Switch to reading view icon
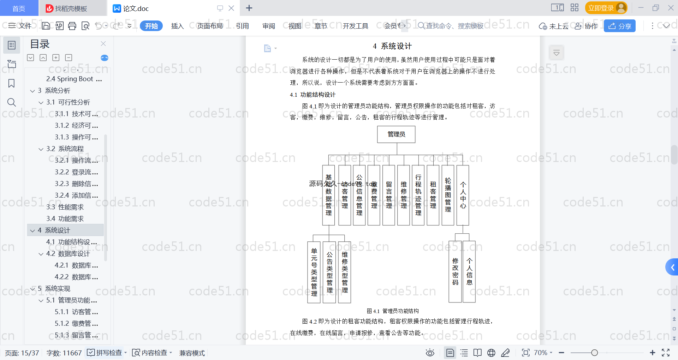 (x=477, y=353)
